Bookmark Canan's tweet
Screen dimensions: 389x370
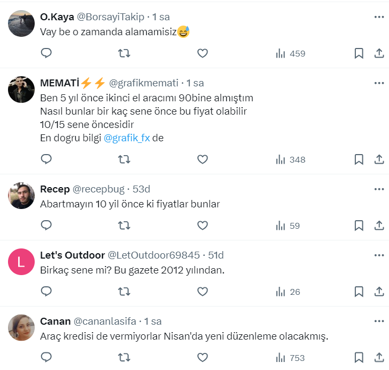click(359, 358)
